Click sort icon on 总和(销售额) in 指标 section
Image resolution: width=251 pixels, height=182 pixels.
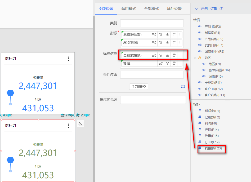pos(154,35)
